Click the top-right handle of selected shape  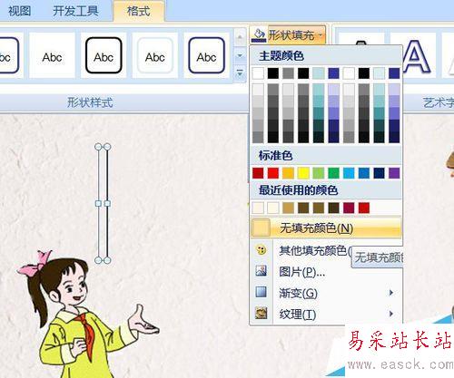point(107,147)
